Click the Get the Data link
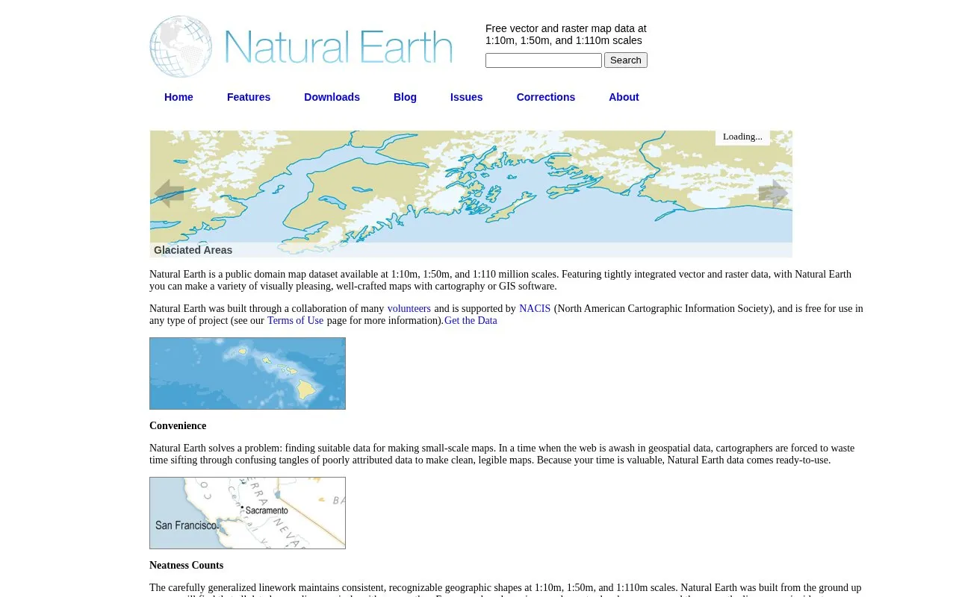 pos(471,320)
